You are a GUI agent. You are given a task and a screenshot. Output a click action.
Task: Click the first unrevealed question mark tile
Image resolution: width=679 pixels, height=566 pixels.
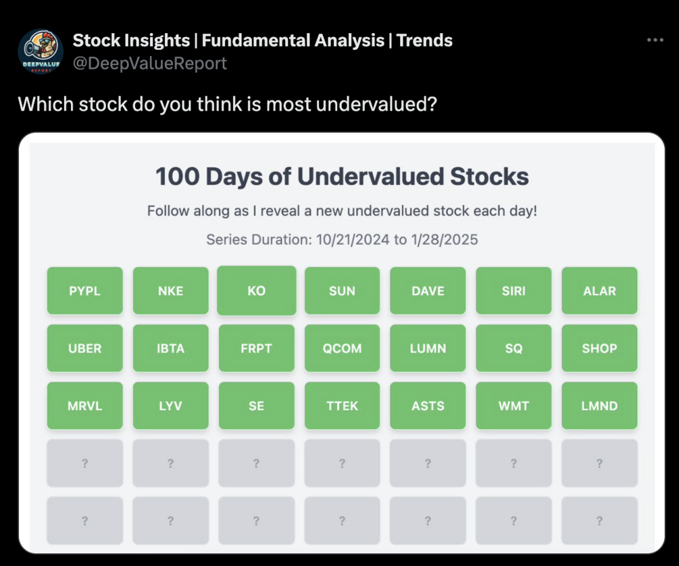coord(85,463)
